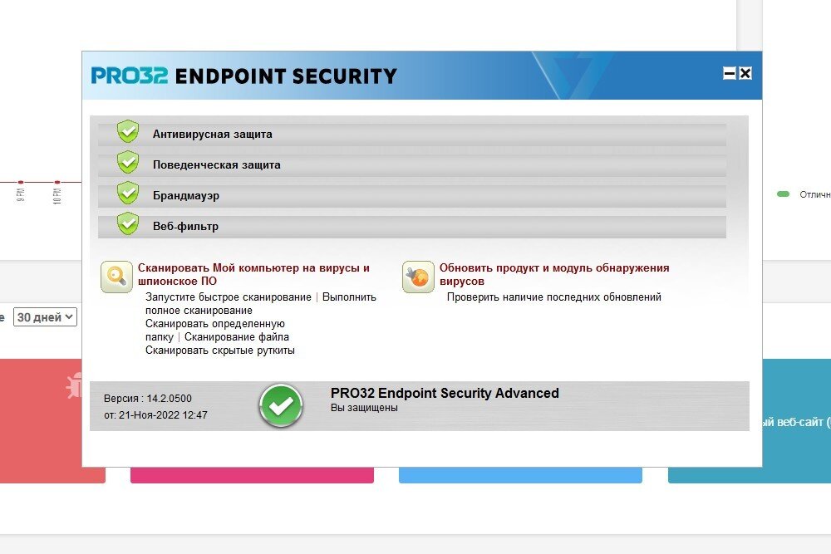Click Сканировать определенную папку link
The height and width of the screenshot is (554, 831).
pyautogui.click(x=215, y=330)
